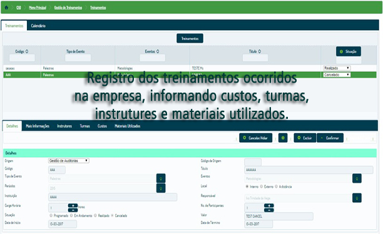
Task: Open Menu Principal breadcrumb link
Action: click(38, 8)
